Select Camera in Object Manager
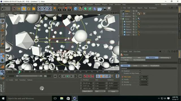 coord(127,11)
